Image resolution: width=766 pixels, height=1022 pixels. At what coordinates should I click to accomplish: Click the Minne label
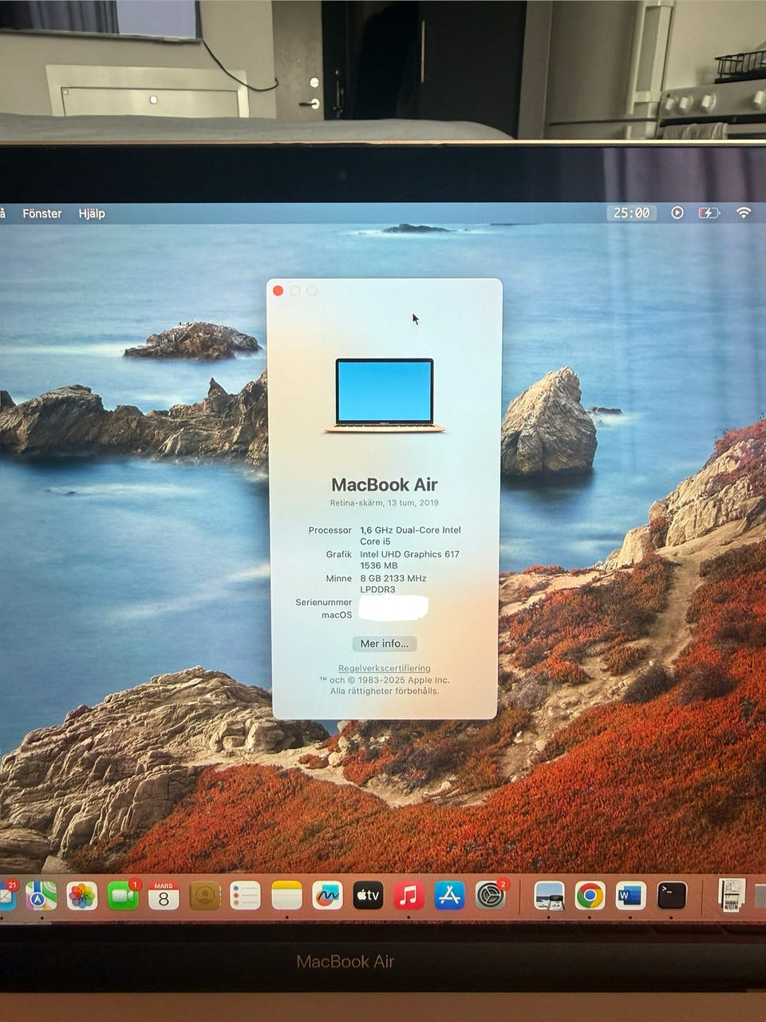pyautogui.click(x=339, y=578)
